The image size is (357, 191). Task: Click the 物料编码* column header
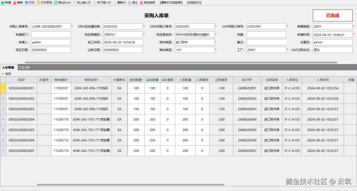pos(61,80)
